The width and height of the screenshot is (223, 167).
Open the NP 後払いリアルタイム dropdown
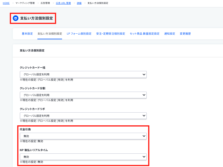(x=83, y=157)
